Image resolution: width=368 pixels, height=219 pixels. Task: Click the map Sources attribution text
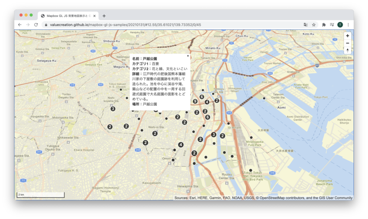pyautogui.click(x=263, y=198)
